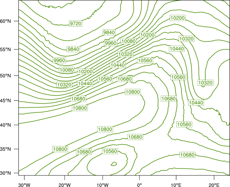The image size is (230, 187).
Task: Click the 10°W longitude axis label
Action: click(103, 185)
